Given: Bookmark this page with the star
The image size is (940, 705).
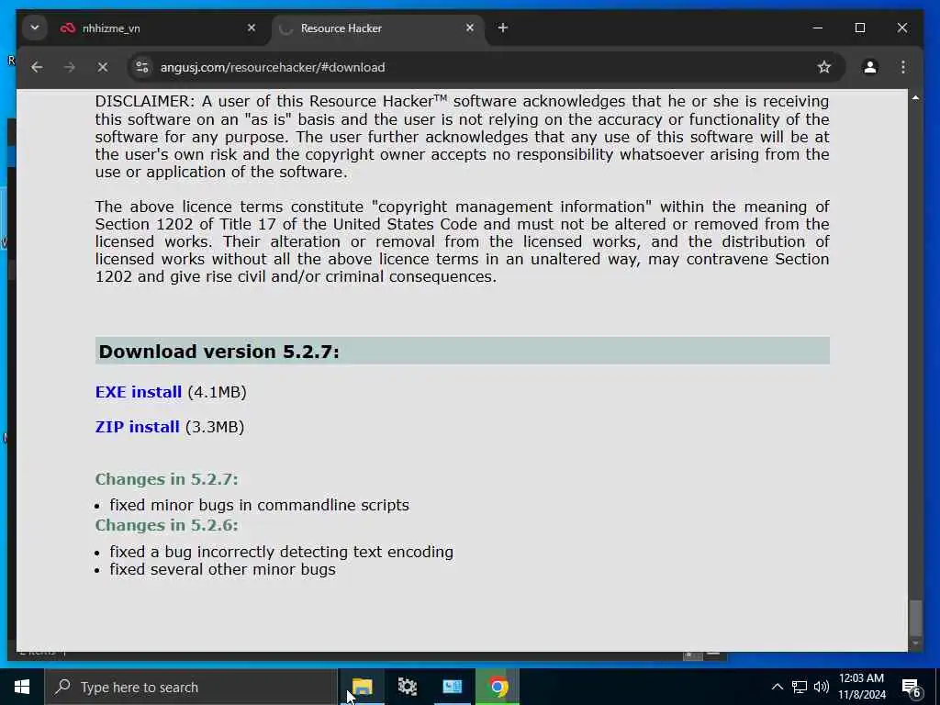Looking at the screenshot, I should point(824,67).
